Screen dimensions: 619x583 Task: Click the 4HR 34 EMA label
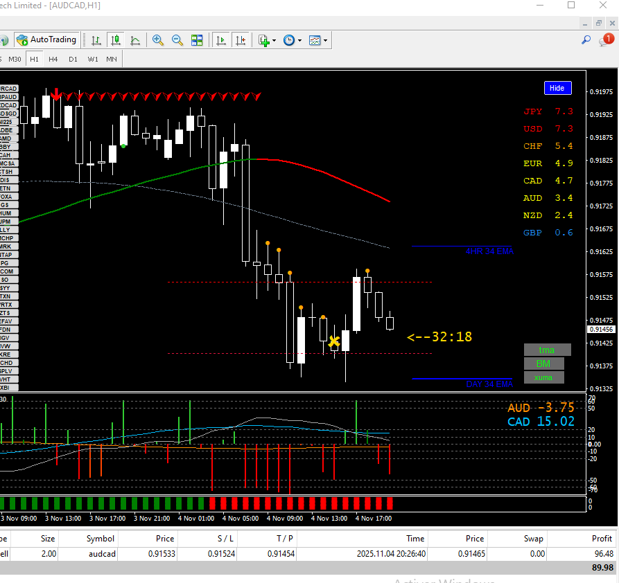[x=489, y=251]
